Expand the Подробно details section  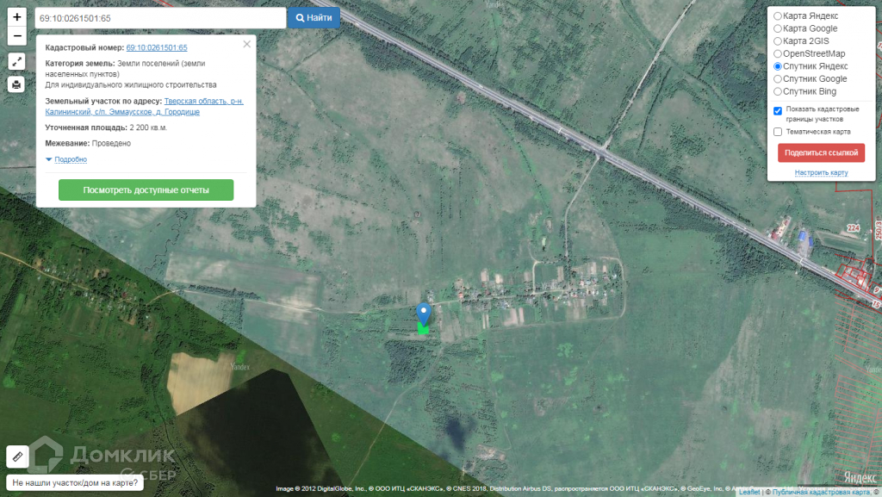click(66, 159)
